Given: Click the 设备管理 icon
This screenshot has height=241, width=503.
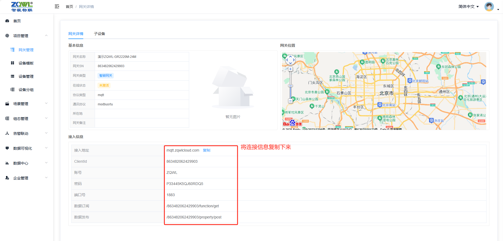Looking at the screenshot, I should (13, 76).
